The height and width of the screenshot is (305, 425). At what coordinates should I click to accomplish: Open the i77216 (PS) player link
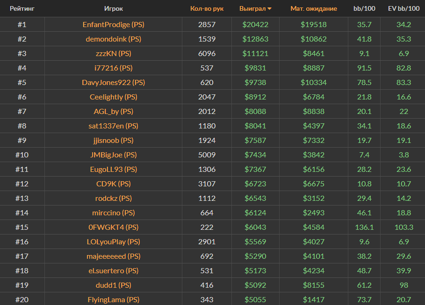pyautogui.click(x=114, y=68)
